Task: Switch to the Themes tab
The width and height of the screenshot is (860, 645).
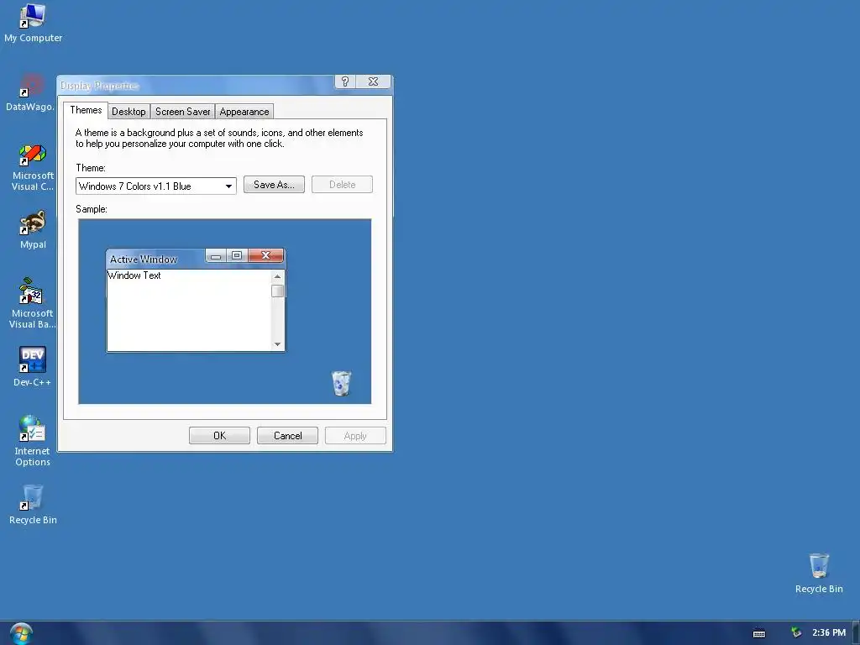Action: pyautogui.click(x=86, y=110)
